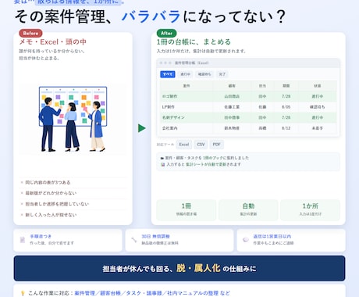Click the 1か所 stat card
Screen dimensions: 359x297
pos(310,209)
